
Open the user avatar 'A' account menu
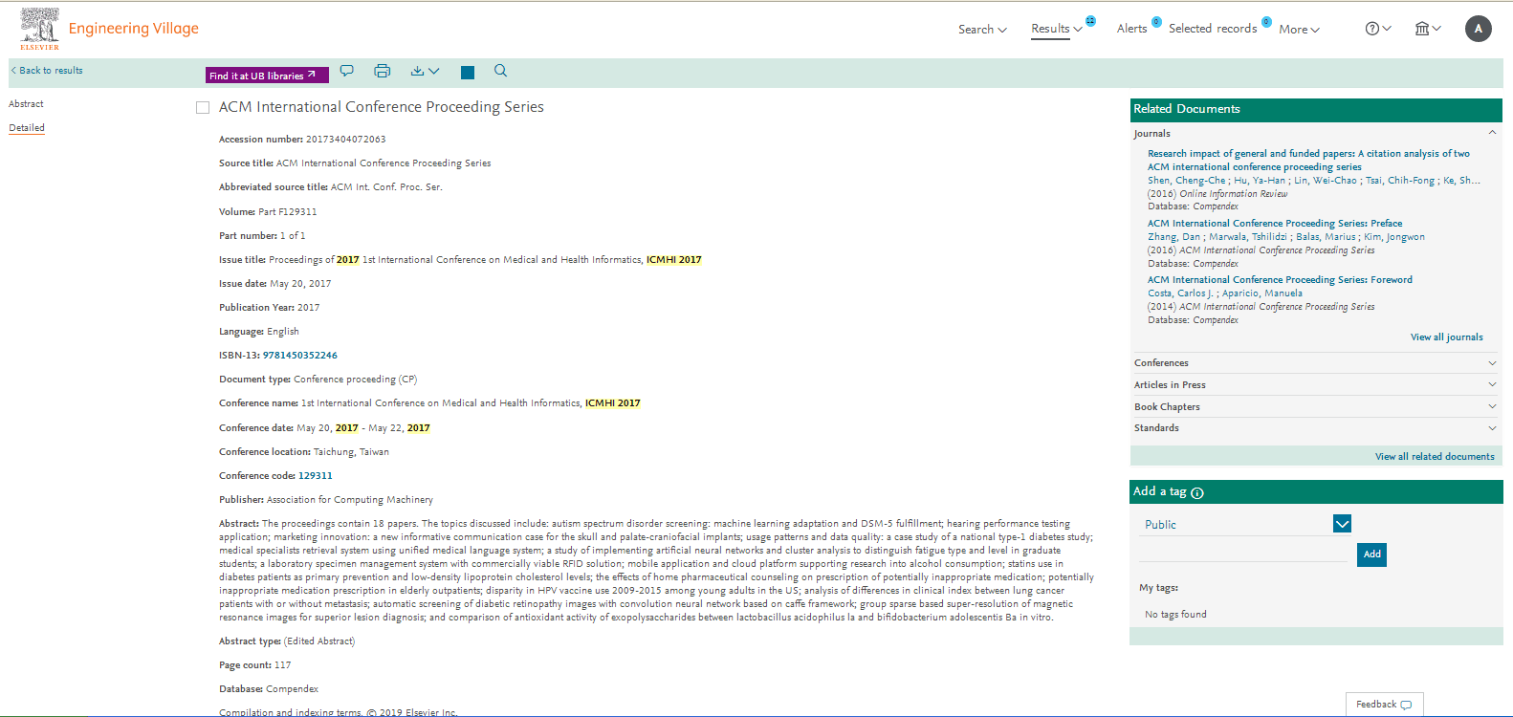tap(1479, 29)
